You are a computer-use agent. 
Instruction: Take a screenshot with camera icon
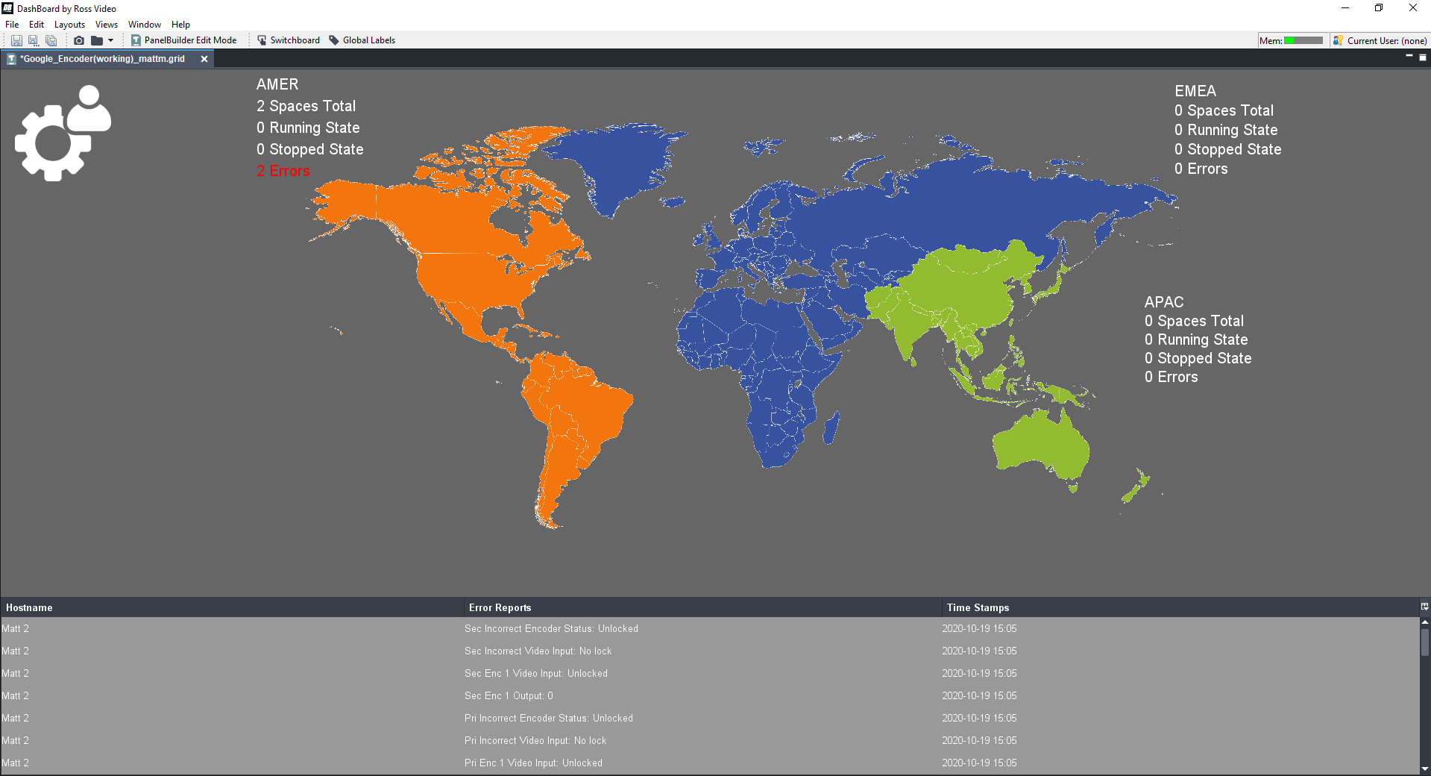tap(79, 40)
